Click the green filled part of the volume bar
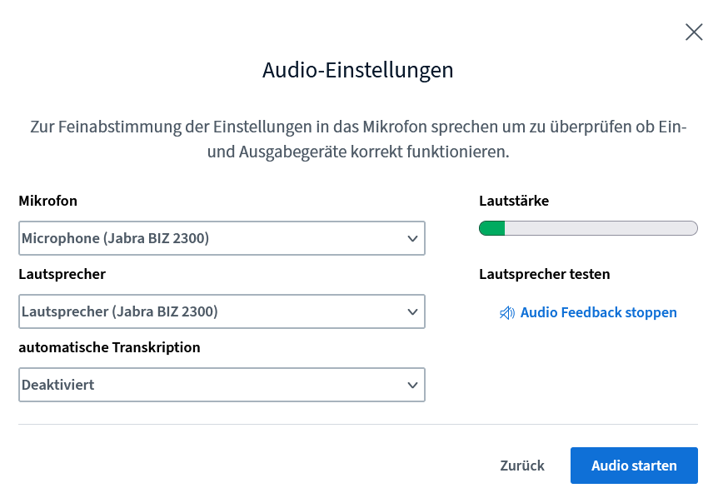The height and width of the screenshot is (503, 718). coord(492,228)
